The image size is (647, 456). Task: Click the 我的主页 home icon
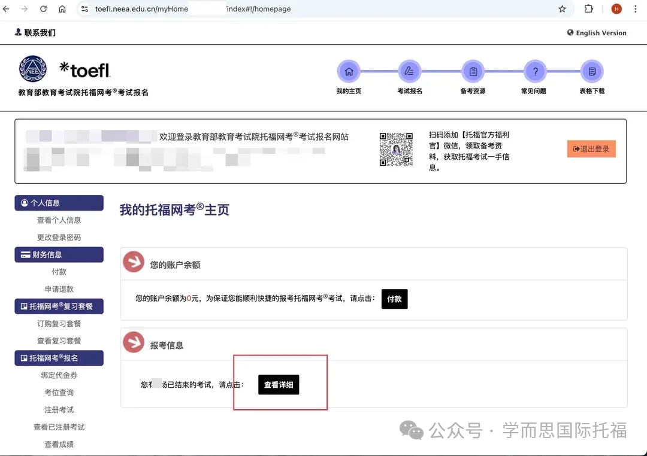click(x=349, y=72)
